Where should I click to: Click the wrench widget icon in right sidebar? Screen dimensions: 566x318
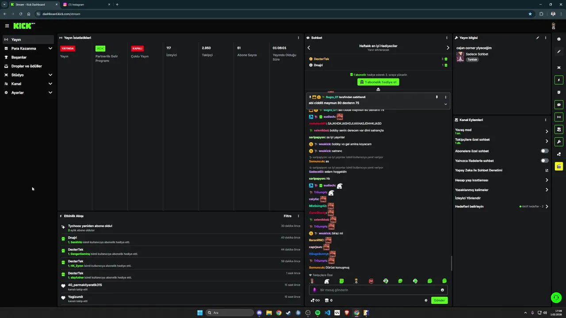tap(559, 142)
